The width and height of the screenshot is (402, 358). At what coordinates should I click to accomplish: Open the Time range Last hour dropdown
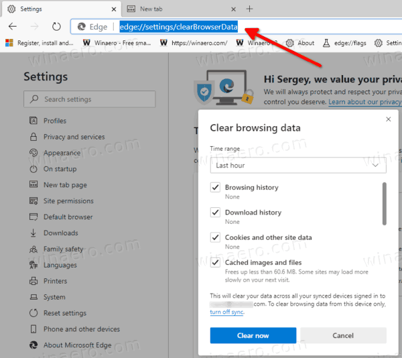point(298,166)
